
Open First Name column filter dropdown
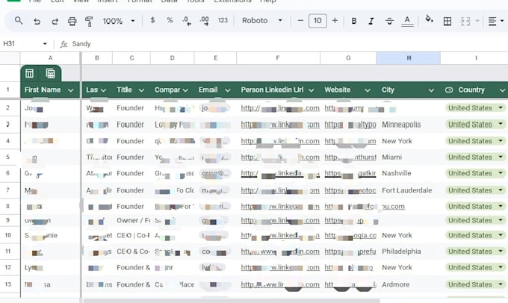(x=71, y=90)
